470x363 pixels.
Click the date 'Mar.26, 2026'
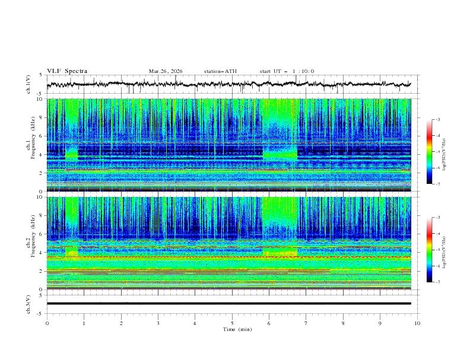click(166, 71)
